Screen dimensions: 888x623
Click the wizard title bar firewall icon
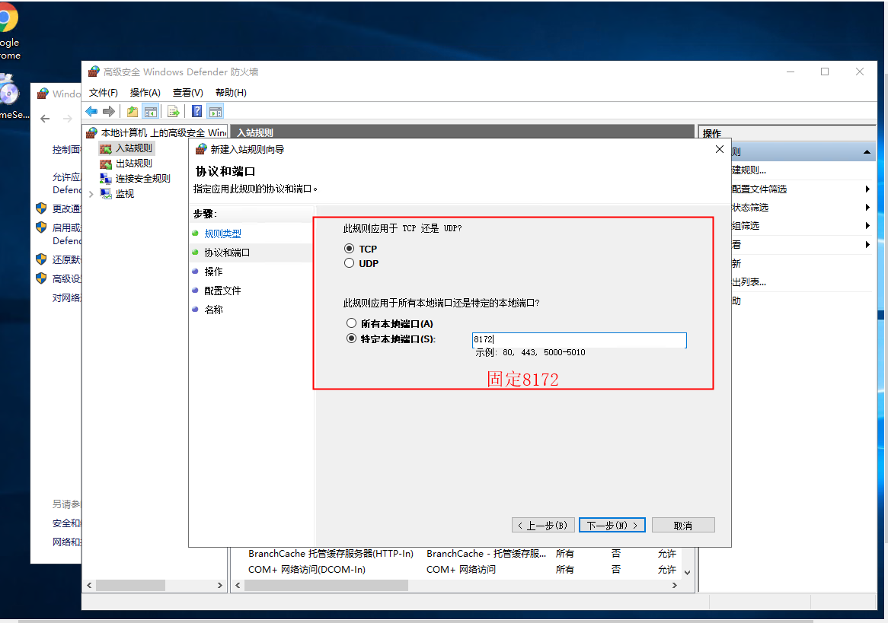(x=200, y=149)
